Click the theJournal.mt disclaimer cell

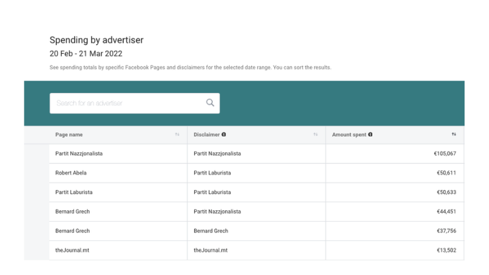pos(211,251)
